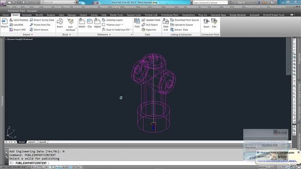Select the Points from File tool
The width and height of the screenshot is (301, 169).
[x=40, y=25]
